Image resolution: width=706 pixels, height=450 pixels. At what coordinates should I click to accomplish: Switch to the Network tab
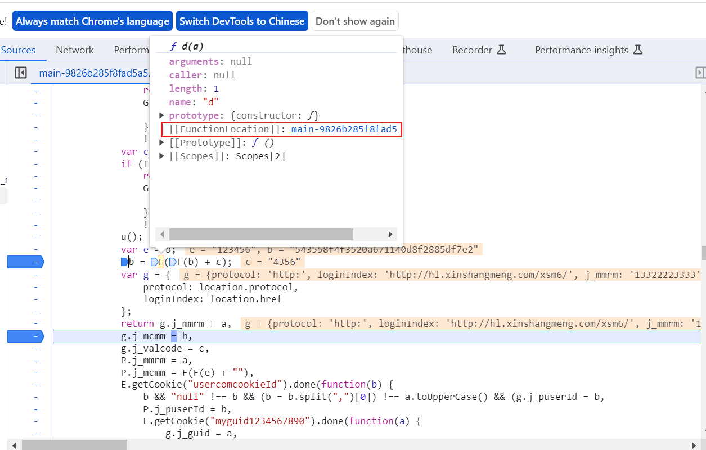pyautogui.click(x=75, y=50)
